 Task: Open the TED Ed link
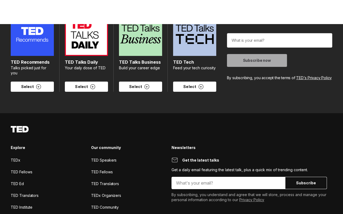[17, 184]
